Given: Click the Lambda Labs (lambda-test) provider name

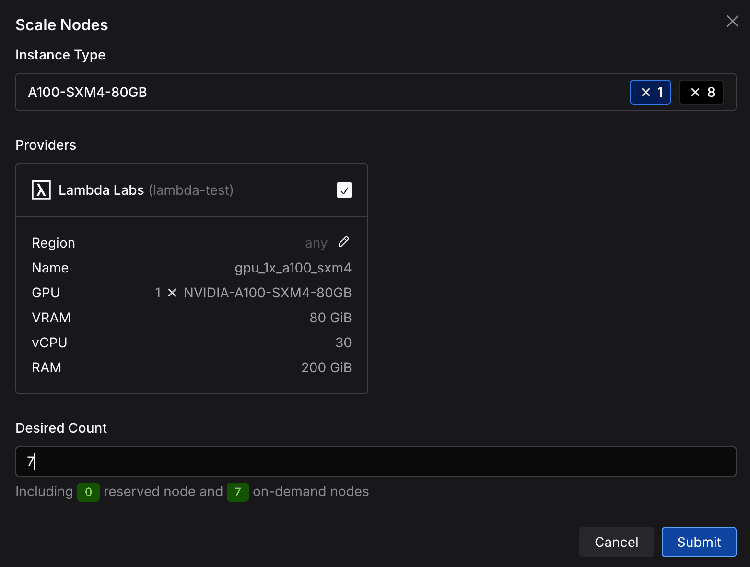Looking at the screenshot, I should click(x=146, y=190).
